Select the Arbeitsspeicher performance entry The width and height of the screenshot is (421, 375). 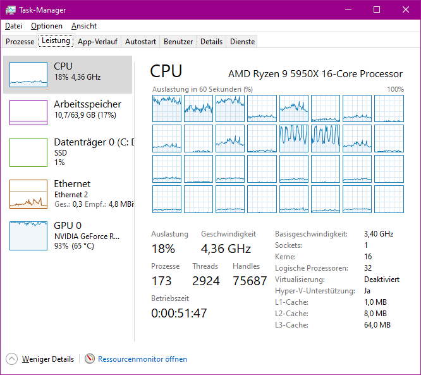coord(68,113)
